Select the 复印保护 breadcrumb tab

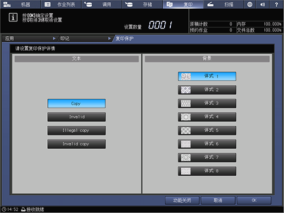pyautogui.click(x=125, y=38)
